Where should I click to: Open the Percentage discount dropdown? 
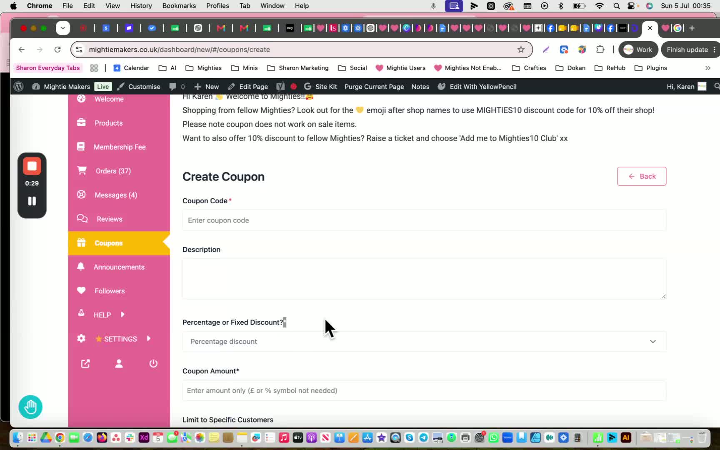[x=424, y=342]
